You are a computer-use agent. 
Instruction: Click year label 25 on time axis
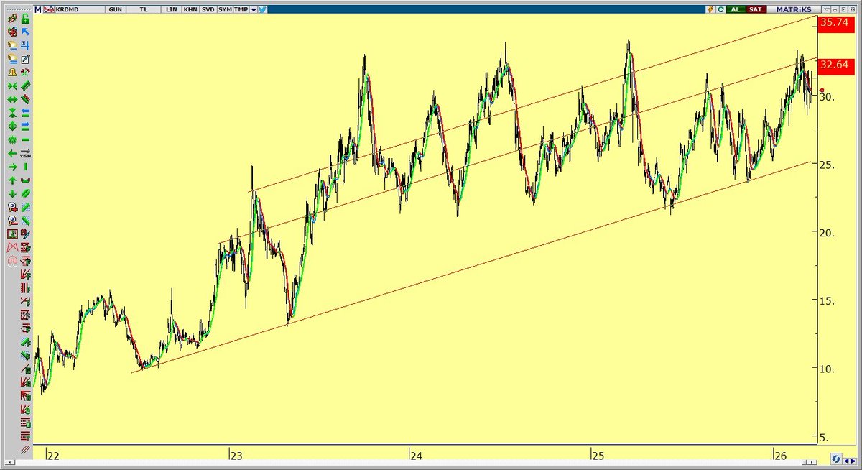[597, 455]
